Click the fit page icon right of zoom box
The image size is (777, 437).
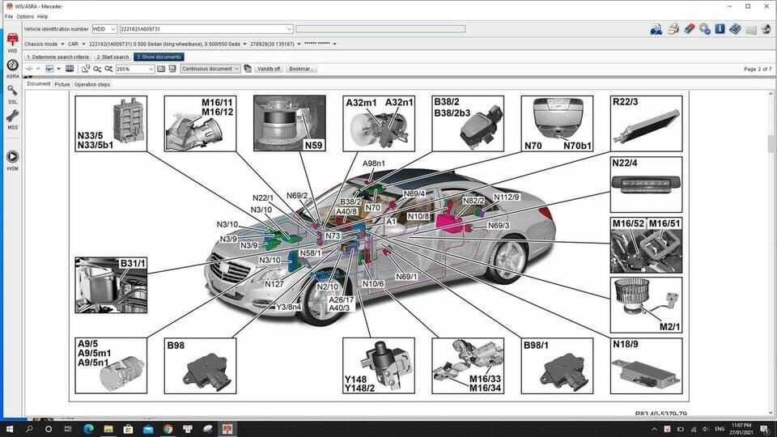(161, 69)
